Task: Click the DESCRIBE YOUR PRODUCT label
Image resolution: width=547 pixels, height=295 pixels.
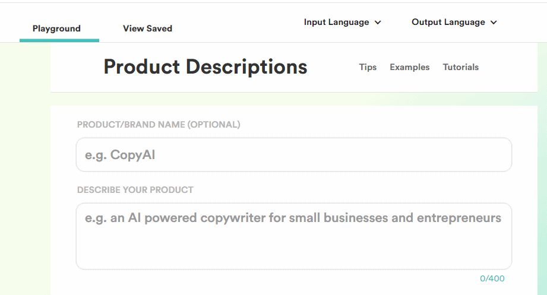Action: (135, 190)
